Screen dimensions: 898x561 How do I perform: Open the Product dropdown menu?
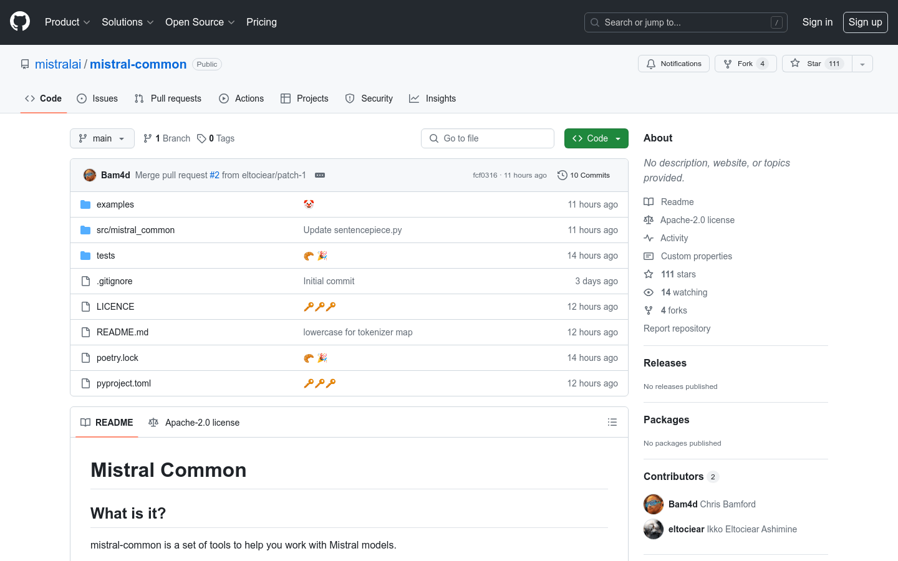[67, 22]
